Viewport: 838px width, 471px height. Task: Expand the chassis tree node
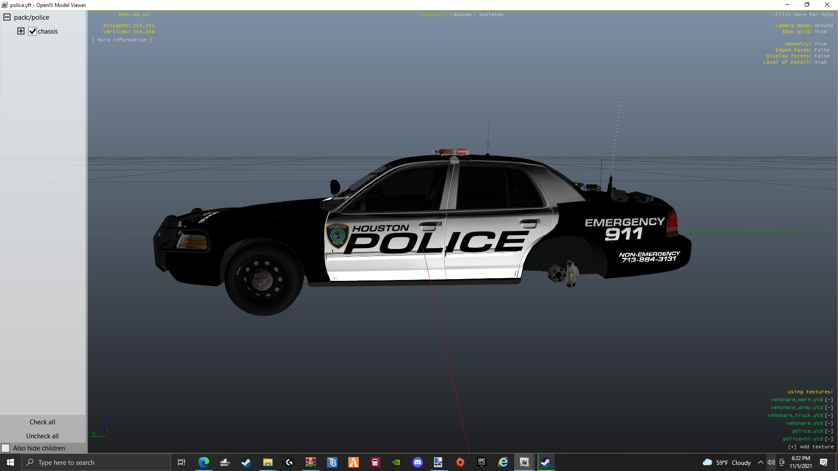[21, 31]
